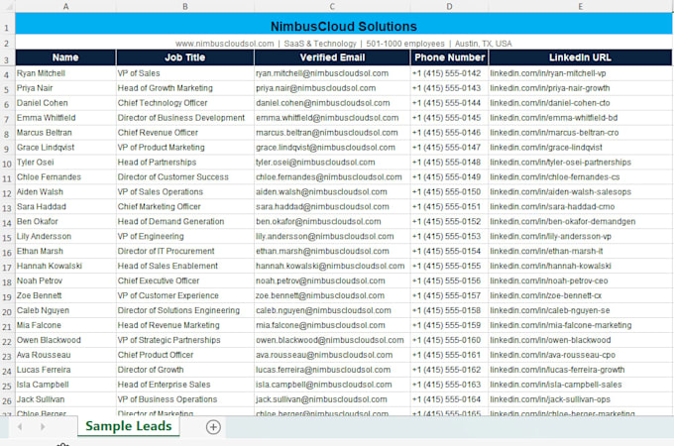Select the Chloe Fernandes name cell
674x446 pixels.
pos(65,177)
